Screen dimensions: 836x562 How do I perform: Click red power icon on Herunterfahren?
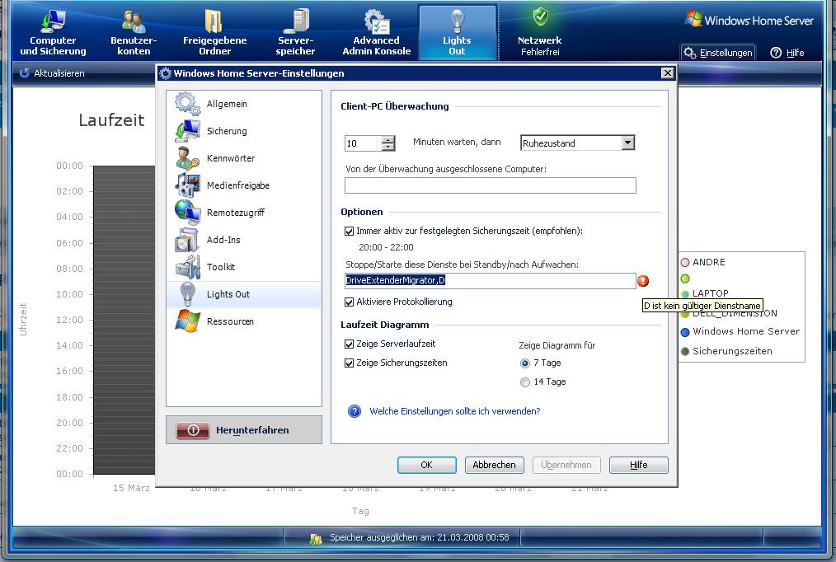click(193, 430)
